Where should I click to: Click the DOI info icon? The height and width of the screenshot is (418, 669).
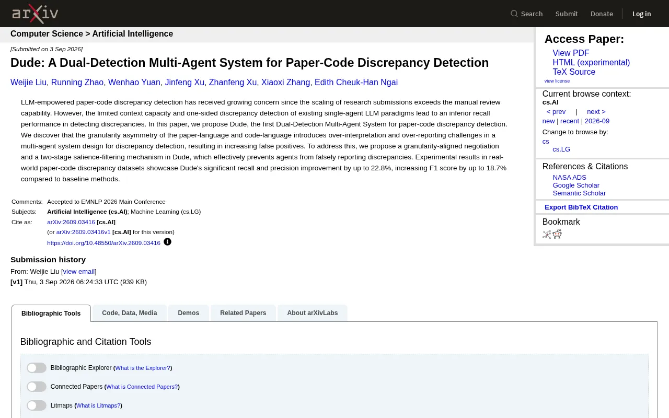pyautogui.click(x=167, y=242)
